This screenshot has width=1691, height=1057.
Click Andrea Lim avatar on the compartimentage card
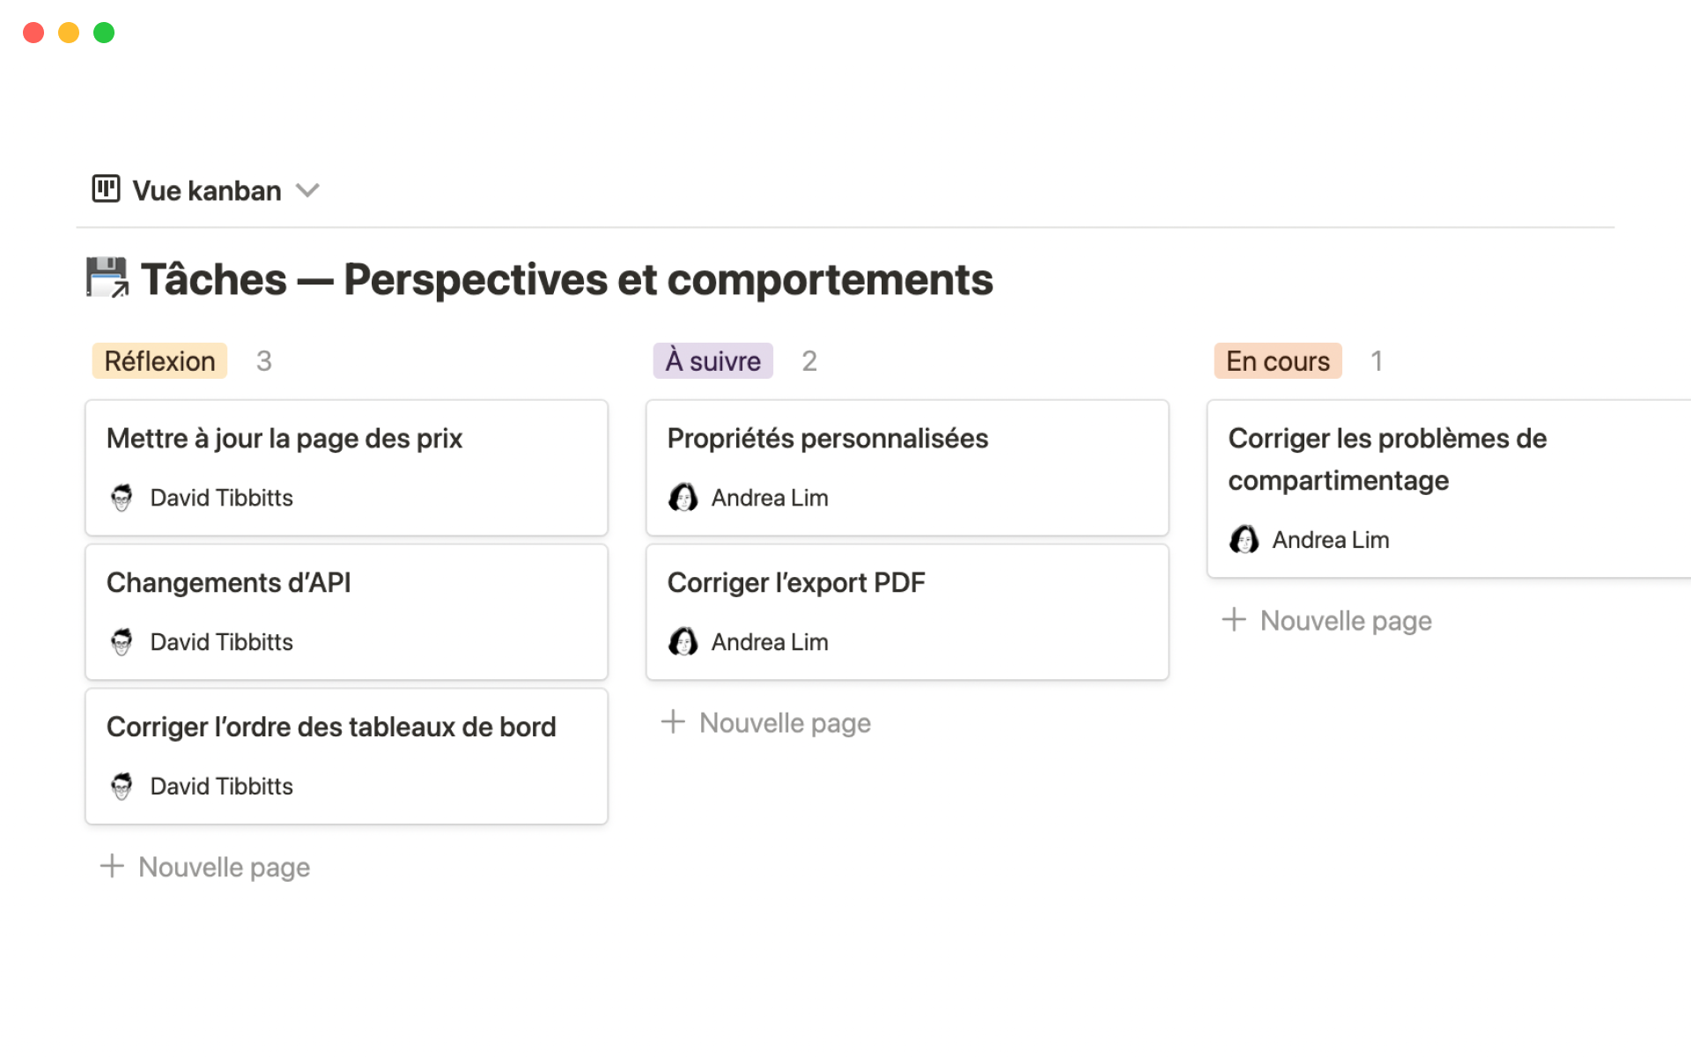click(1244, 540)
